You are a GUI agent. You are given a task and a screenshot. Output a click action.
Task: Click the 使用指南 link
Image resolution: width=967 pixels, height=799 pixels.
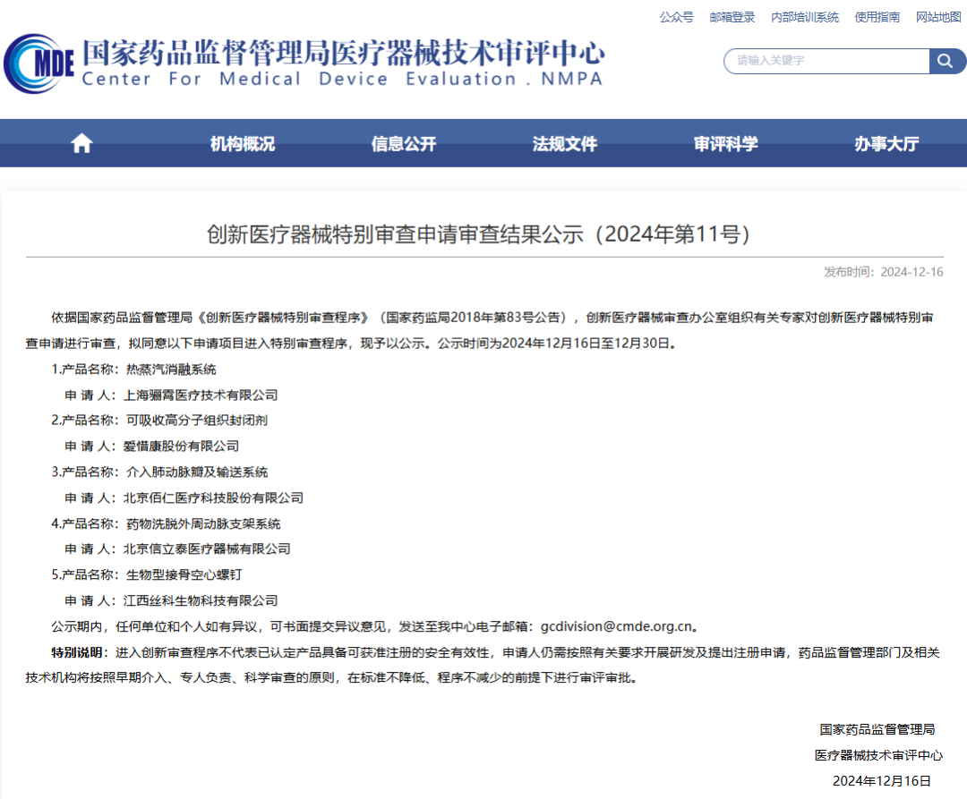(877, 17)
